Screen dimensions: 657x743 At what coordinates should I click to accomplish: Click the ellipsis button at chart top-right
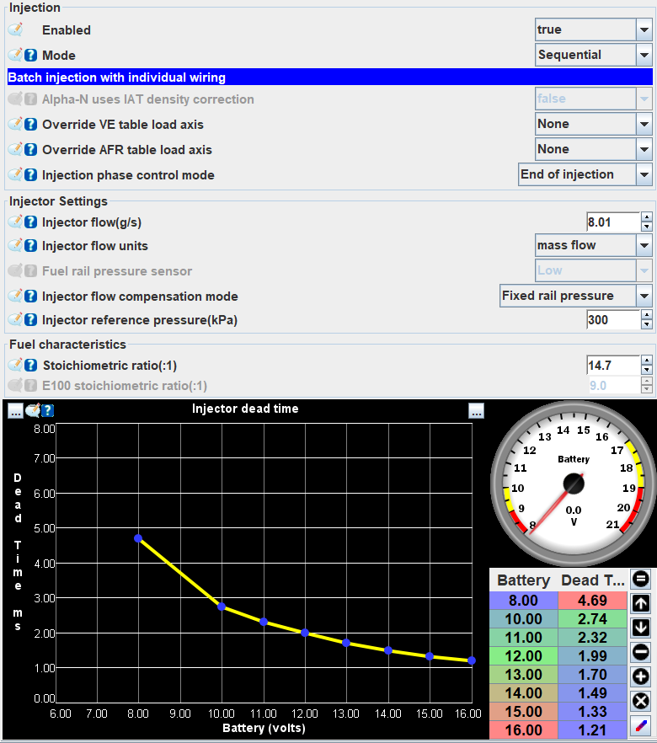click(x=477, y=410)
